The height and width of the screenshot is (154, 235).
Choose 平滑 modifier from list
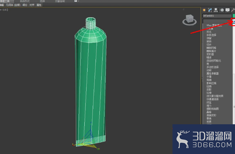[209, 77]
